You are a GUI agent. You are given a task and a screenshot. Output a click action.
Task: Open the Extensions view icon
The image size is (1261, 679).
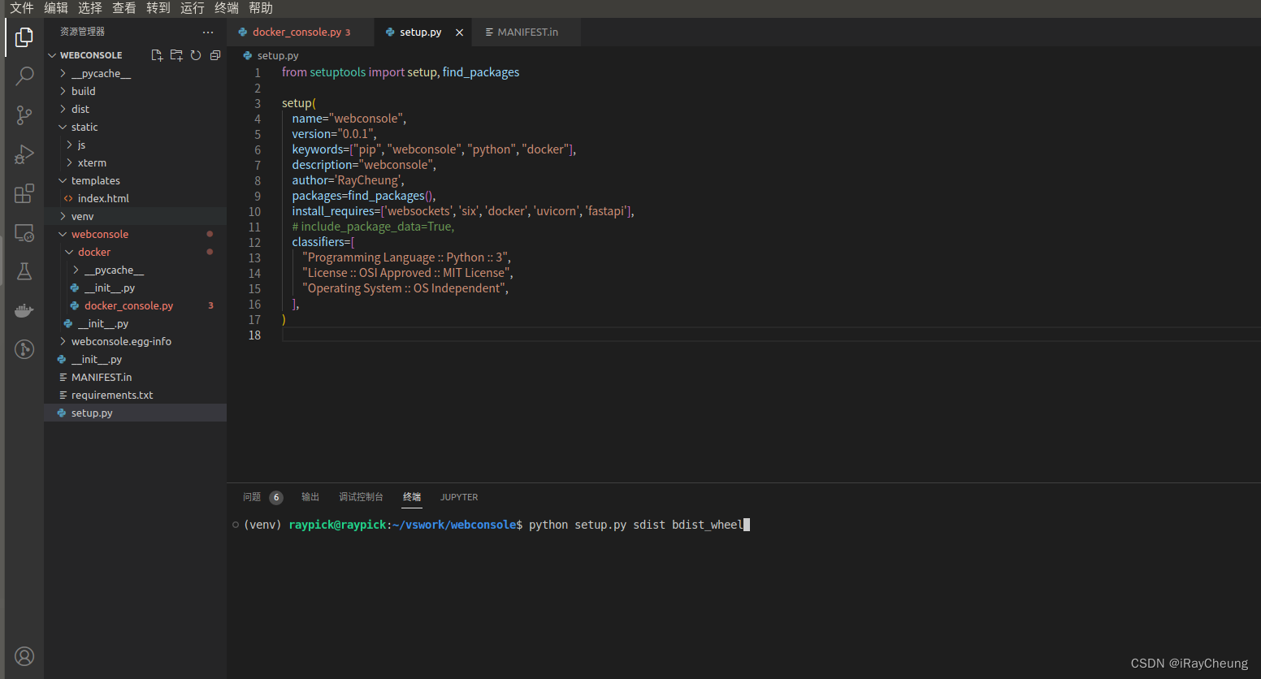pos(24,193)
